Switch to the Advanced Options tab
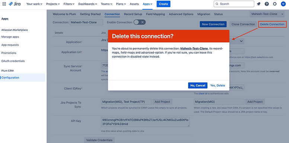The height and width of the screenshot is (143, 289). [181, 14]
